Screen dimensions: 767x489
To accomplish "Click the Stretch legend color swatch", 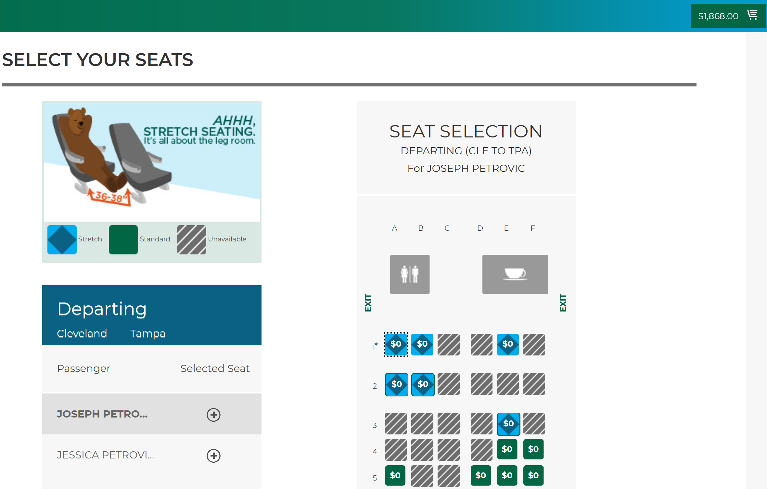I will (62, 240).
